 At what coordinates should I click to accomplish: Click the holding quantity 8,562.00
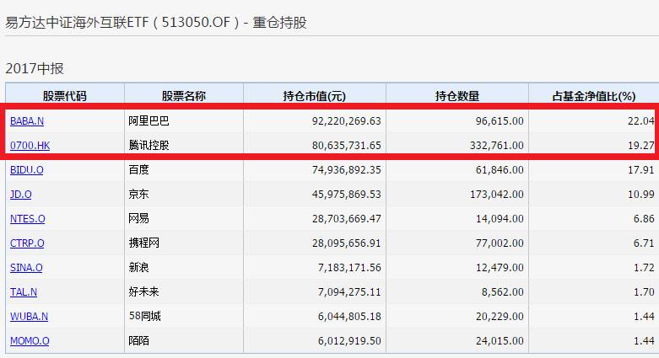[503, 291]
